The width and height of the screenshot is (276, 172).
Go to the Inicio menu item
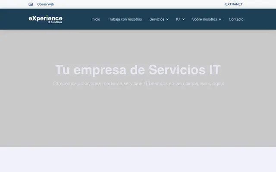(96, 19)
